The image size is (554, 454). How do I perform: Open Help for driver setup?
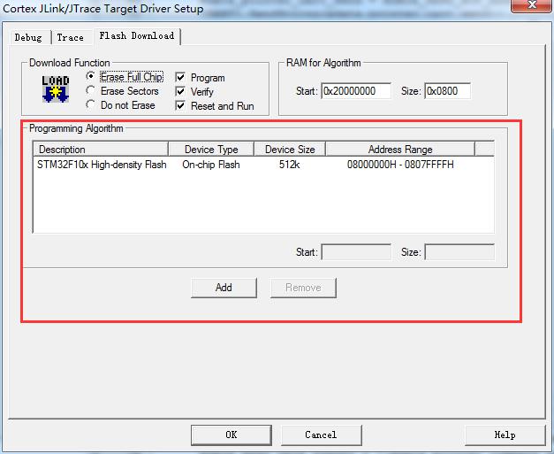coord(505,435)
